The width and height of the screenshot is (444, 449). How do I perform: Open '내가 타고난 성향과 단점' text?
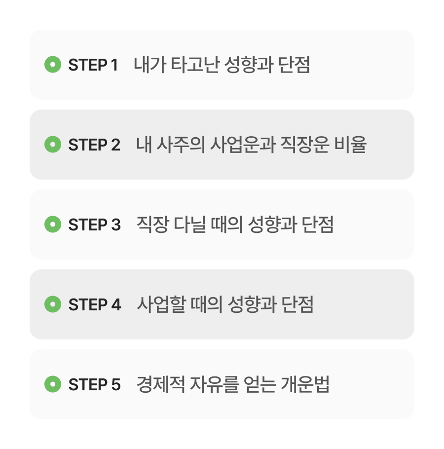(222, 65)
